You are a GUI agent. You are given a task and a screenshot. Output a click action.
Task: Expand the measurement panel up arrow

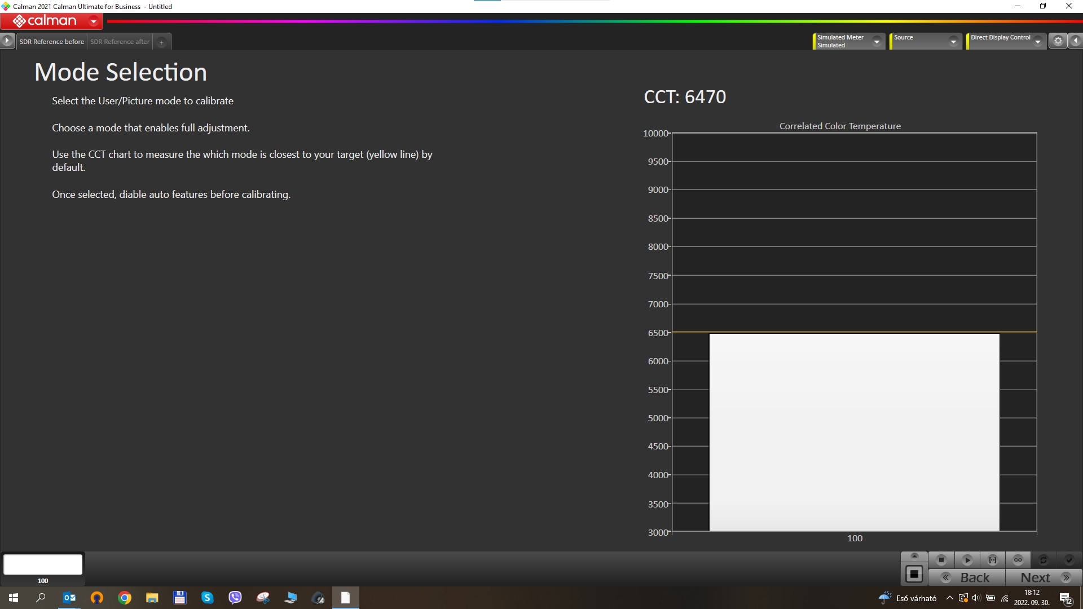coord(914,556)
